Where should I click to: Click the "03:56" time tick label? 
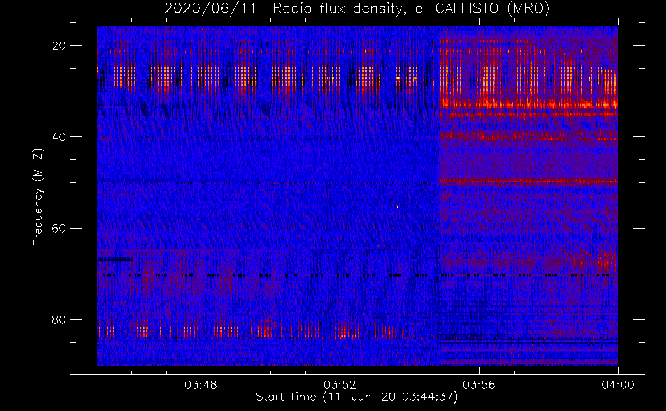(479, 385)
